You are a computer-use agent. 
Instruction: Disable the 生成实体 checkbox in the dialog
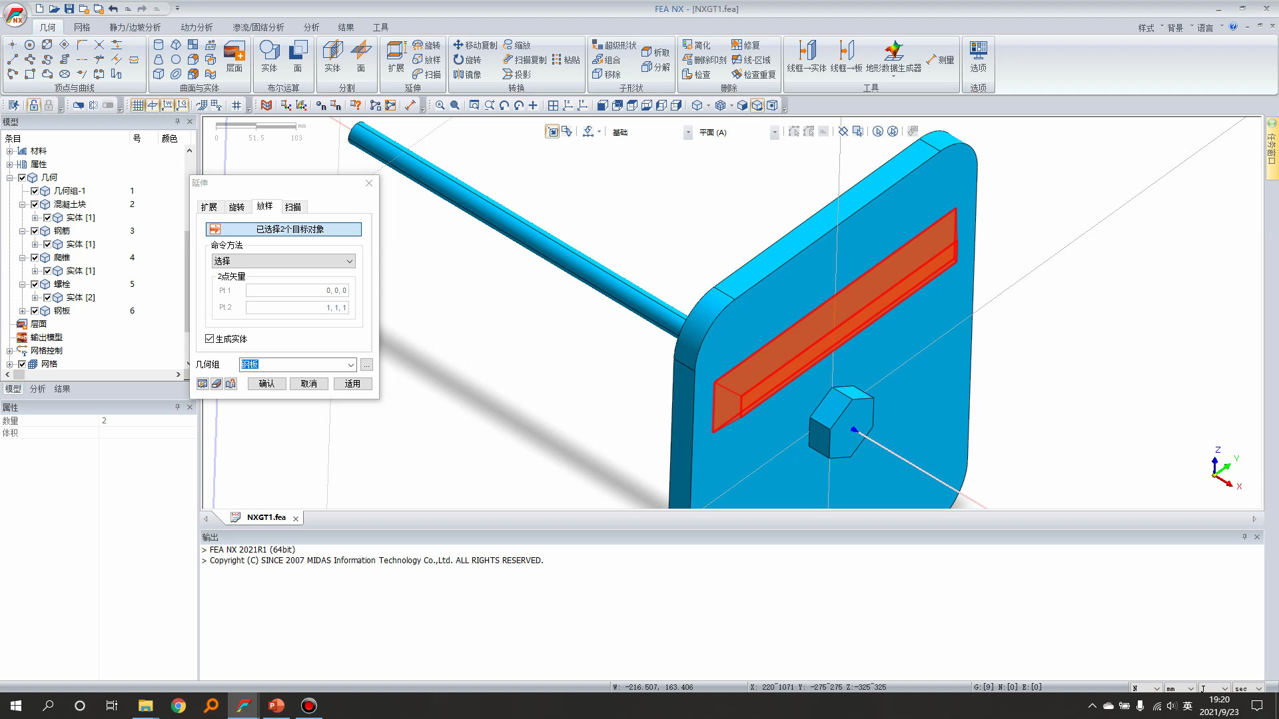(209, 339)
